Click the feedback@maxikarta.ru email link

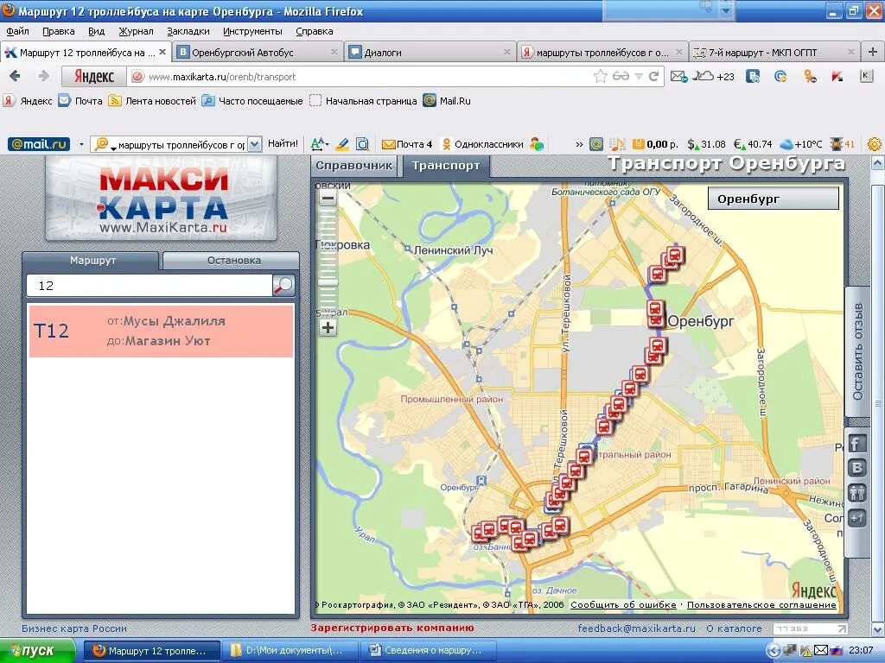click(x=637, y=628)
